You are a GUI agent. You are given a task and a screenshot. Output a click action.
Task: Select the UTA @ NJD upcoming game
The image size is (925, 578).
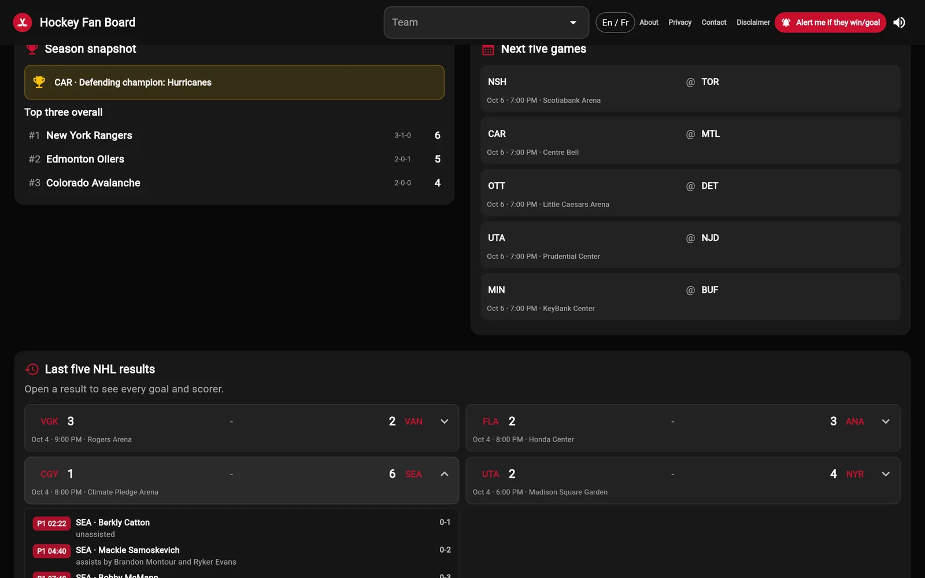(690, 244)
